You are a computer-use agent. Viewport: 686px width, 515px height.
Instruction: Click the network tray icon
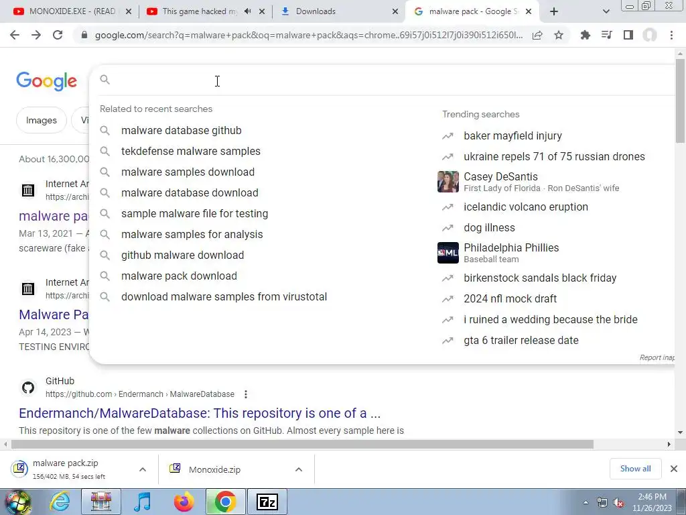(x=602, y=503)
